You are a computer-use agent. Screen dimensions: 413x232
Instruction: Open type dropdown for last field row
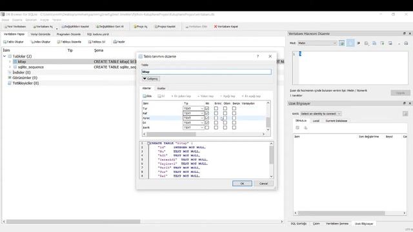tap(194, 128)
